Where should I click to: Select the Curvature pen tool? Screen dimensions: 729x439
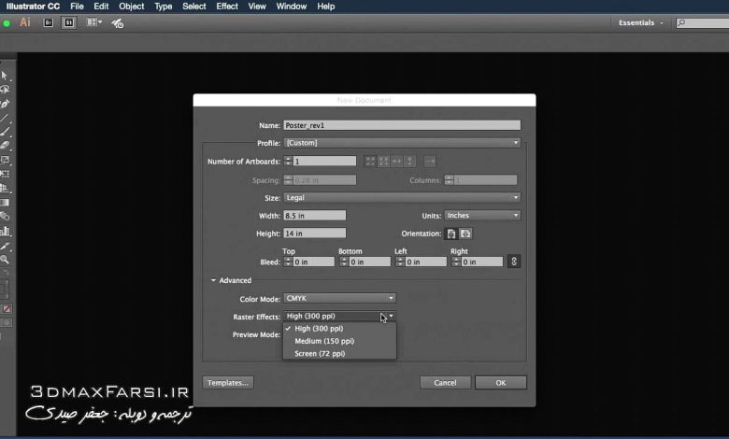(5, 104)
